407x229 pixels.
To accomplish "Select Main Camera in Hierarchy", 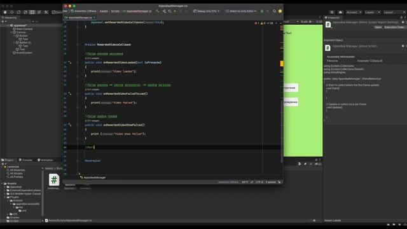I will tap(23, 29).
